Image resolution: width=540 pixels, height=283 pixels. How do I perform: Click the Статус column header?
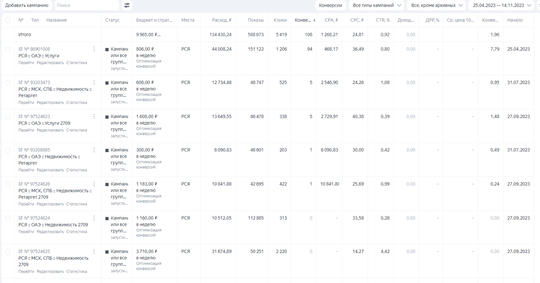click(113, 20)
